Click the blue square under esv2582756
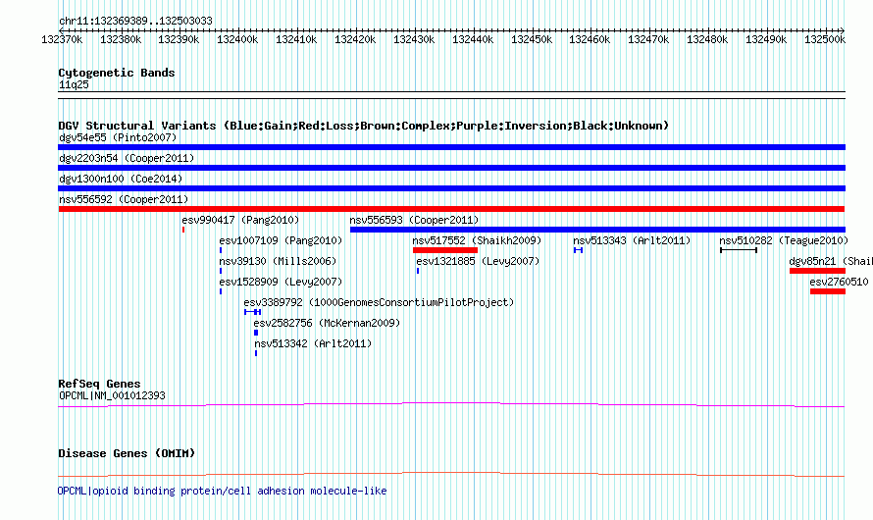This screenshot has width=873, height=520. pyautogui.click(x=256, y=333)
